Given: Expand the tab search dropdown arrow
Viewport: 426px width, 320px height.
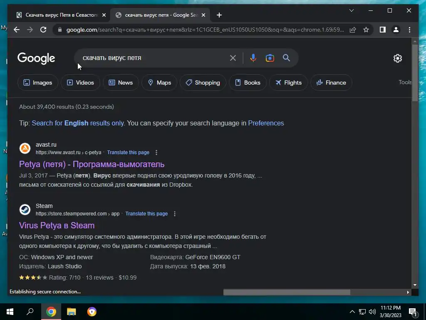Looking at the screenshot, I should click(351, 10).
